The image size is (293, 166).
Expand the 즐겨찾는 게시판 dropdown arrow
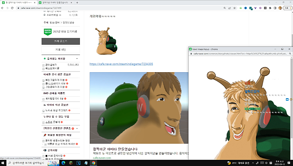point(77,59)
